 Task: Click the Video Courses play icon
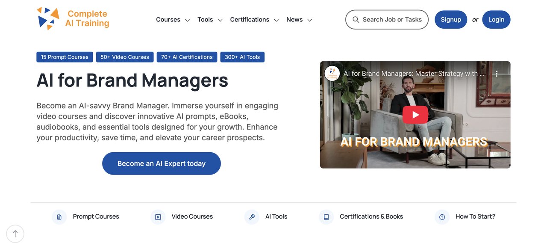[158, 217]
